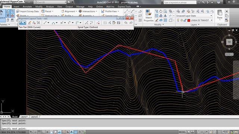
Task: Click the Break-apart PI tool
Action: pyautogui.click(x=38, y=23)
